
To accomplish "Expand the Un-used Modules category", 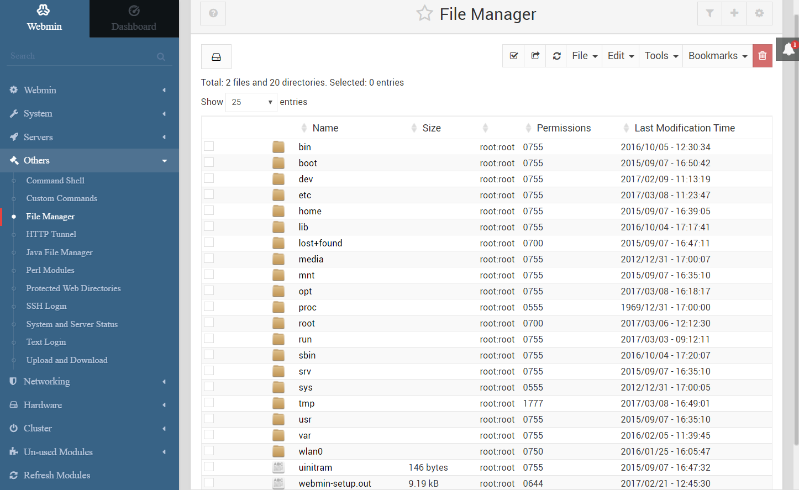I will pyautogui.click(x=90, y=452).
